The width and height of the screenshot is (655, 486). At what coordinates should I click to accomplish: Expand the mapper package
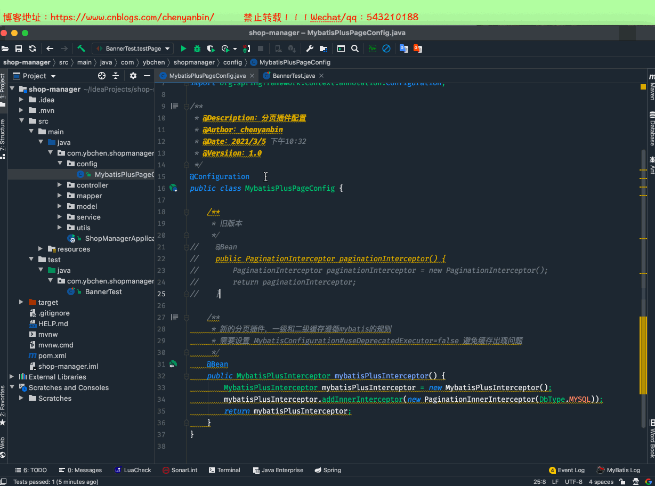60,196
